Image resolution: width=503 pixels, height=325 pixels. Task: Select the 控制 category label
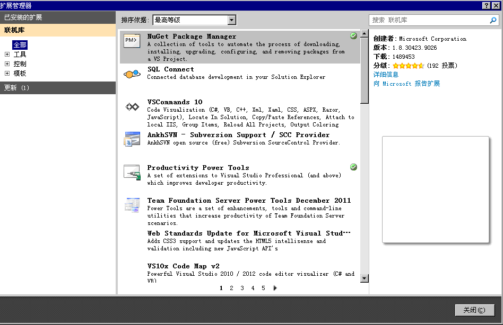[20, 64]
